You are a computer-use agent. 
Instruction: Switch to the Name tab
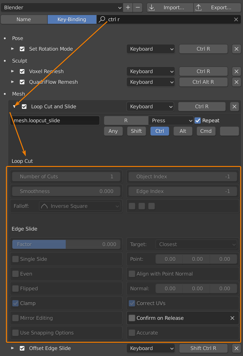(24, 19)
